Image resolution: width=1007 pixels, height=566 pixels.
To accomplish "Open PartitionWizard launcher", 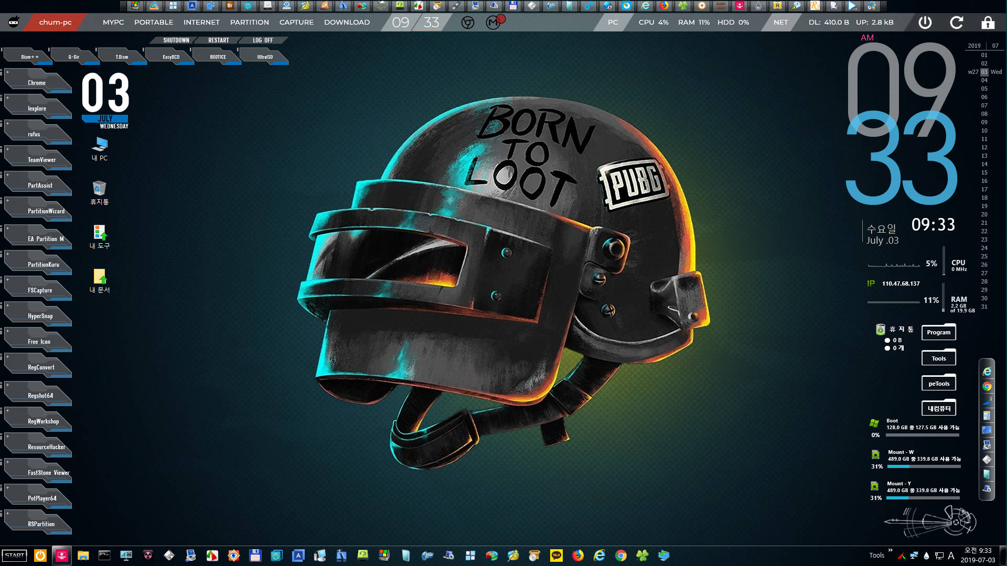I will pos(38,210).
